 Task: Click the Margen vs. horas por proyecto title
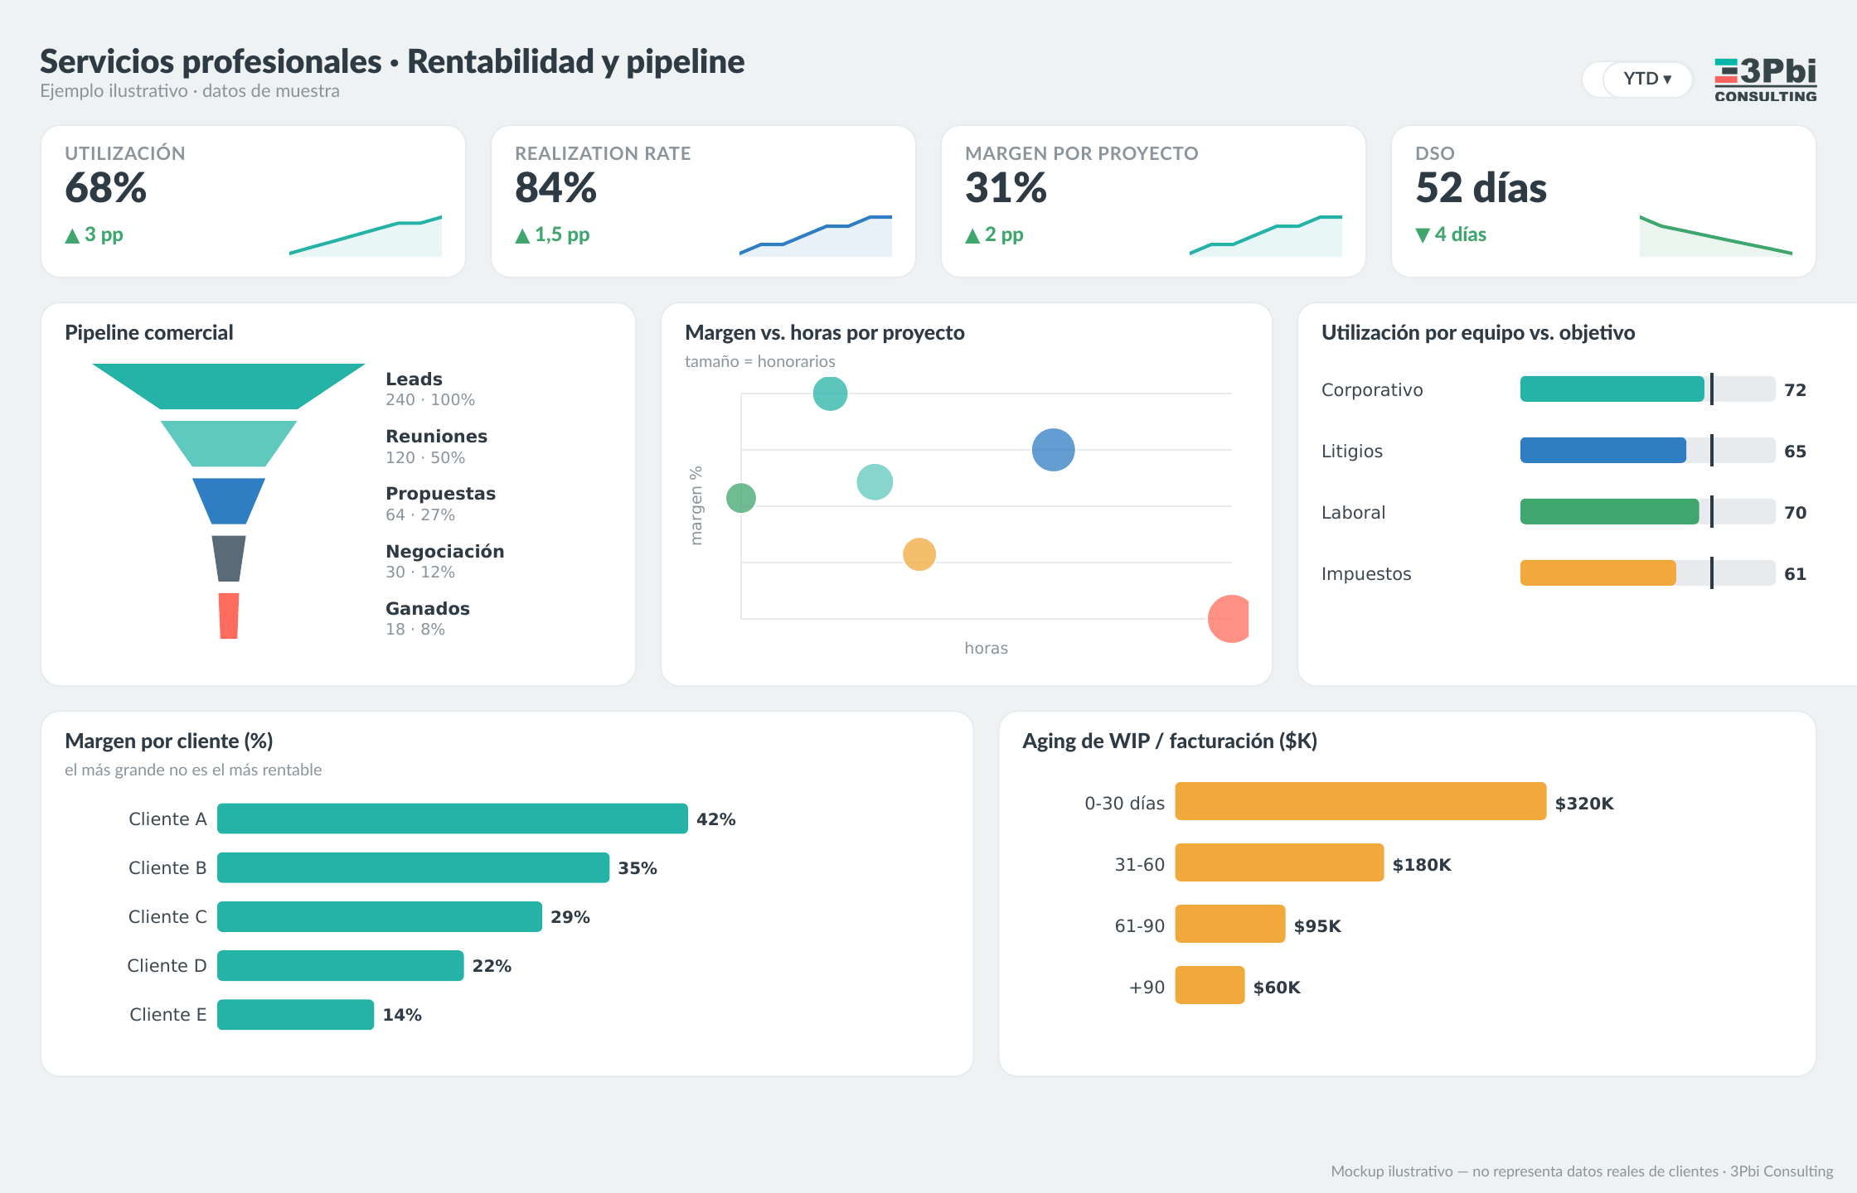[825, 332]
